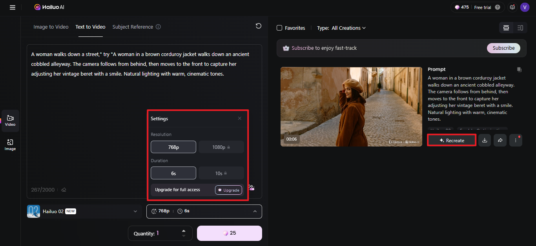Open the Image section in sidebar
This screenshot has height=246, width=536.
tap(10, 145)
